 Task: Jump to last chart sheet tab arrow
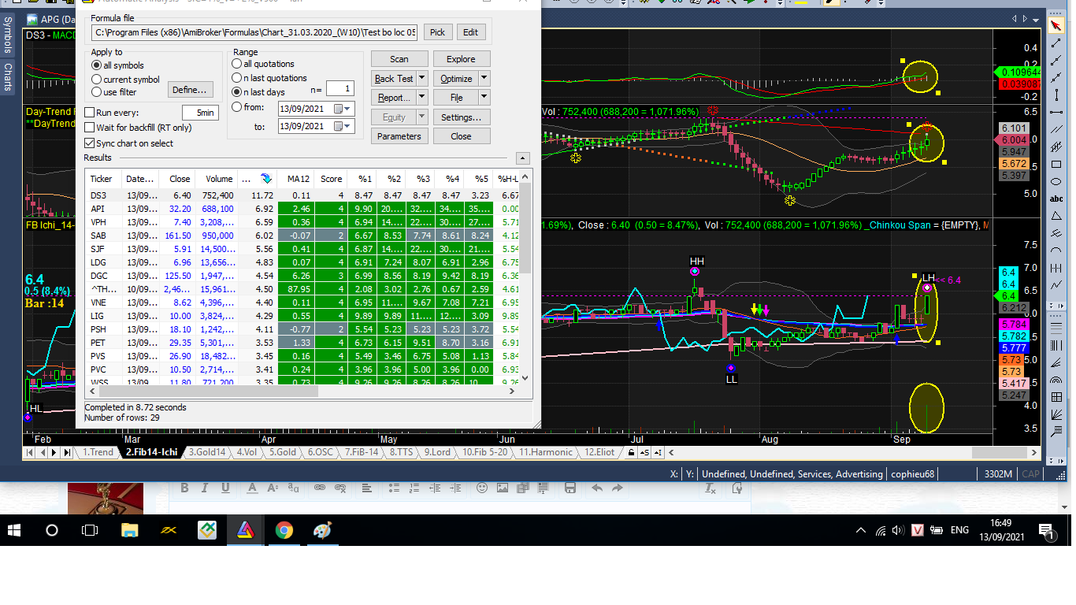coord(66,453)
